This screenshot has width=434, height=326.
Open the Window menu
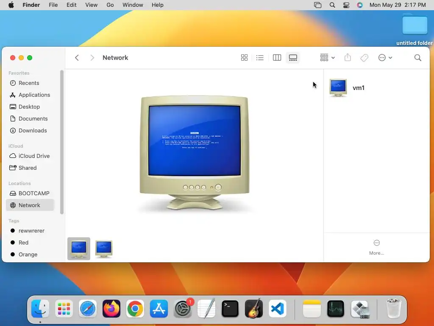pyautogui.click(x=133, y=5)
